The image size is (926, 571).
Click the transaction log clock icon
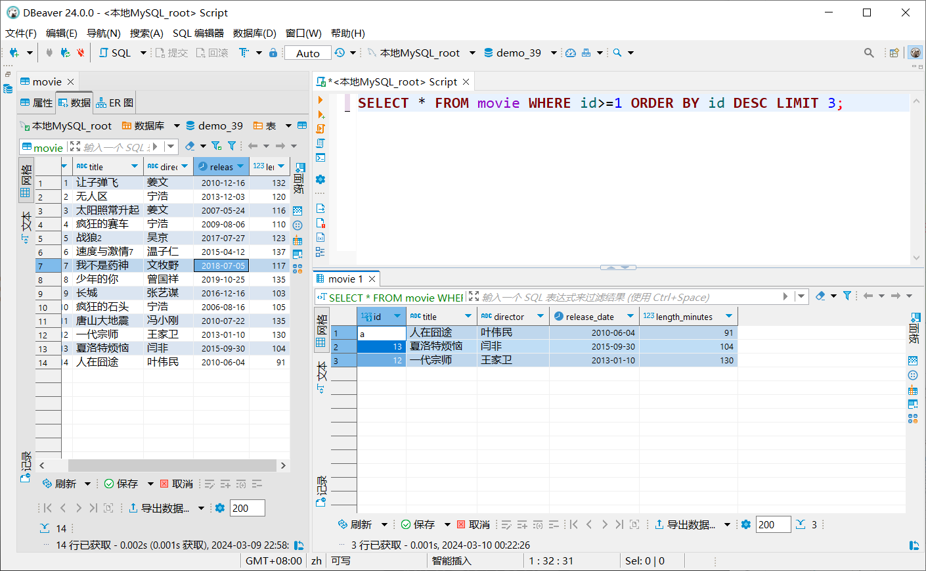(x=340, y=53)
